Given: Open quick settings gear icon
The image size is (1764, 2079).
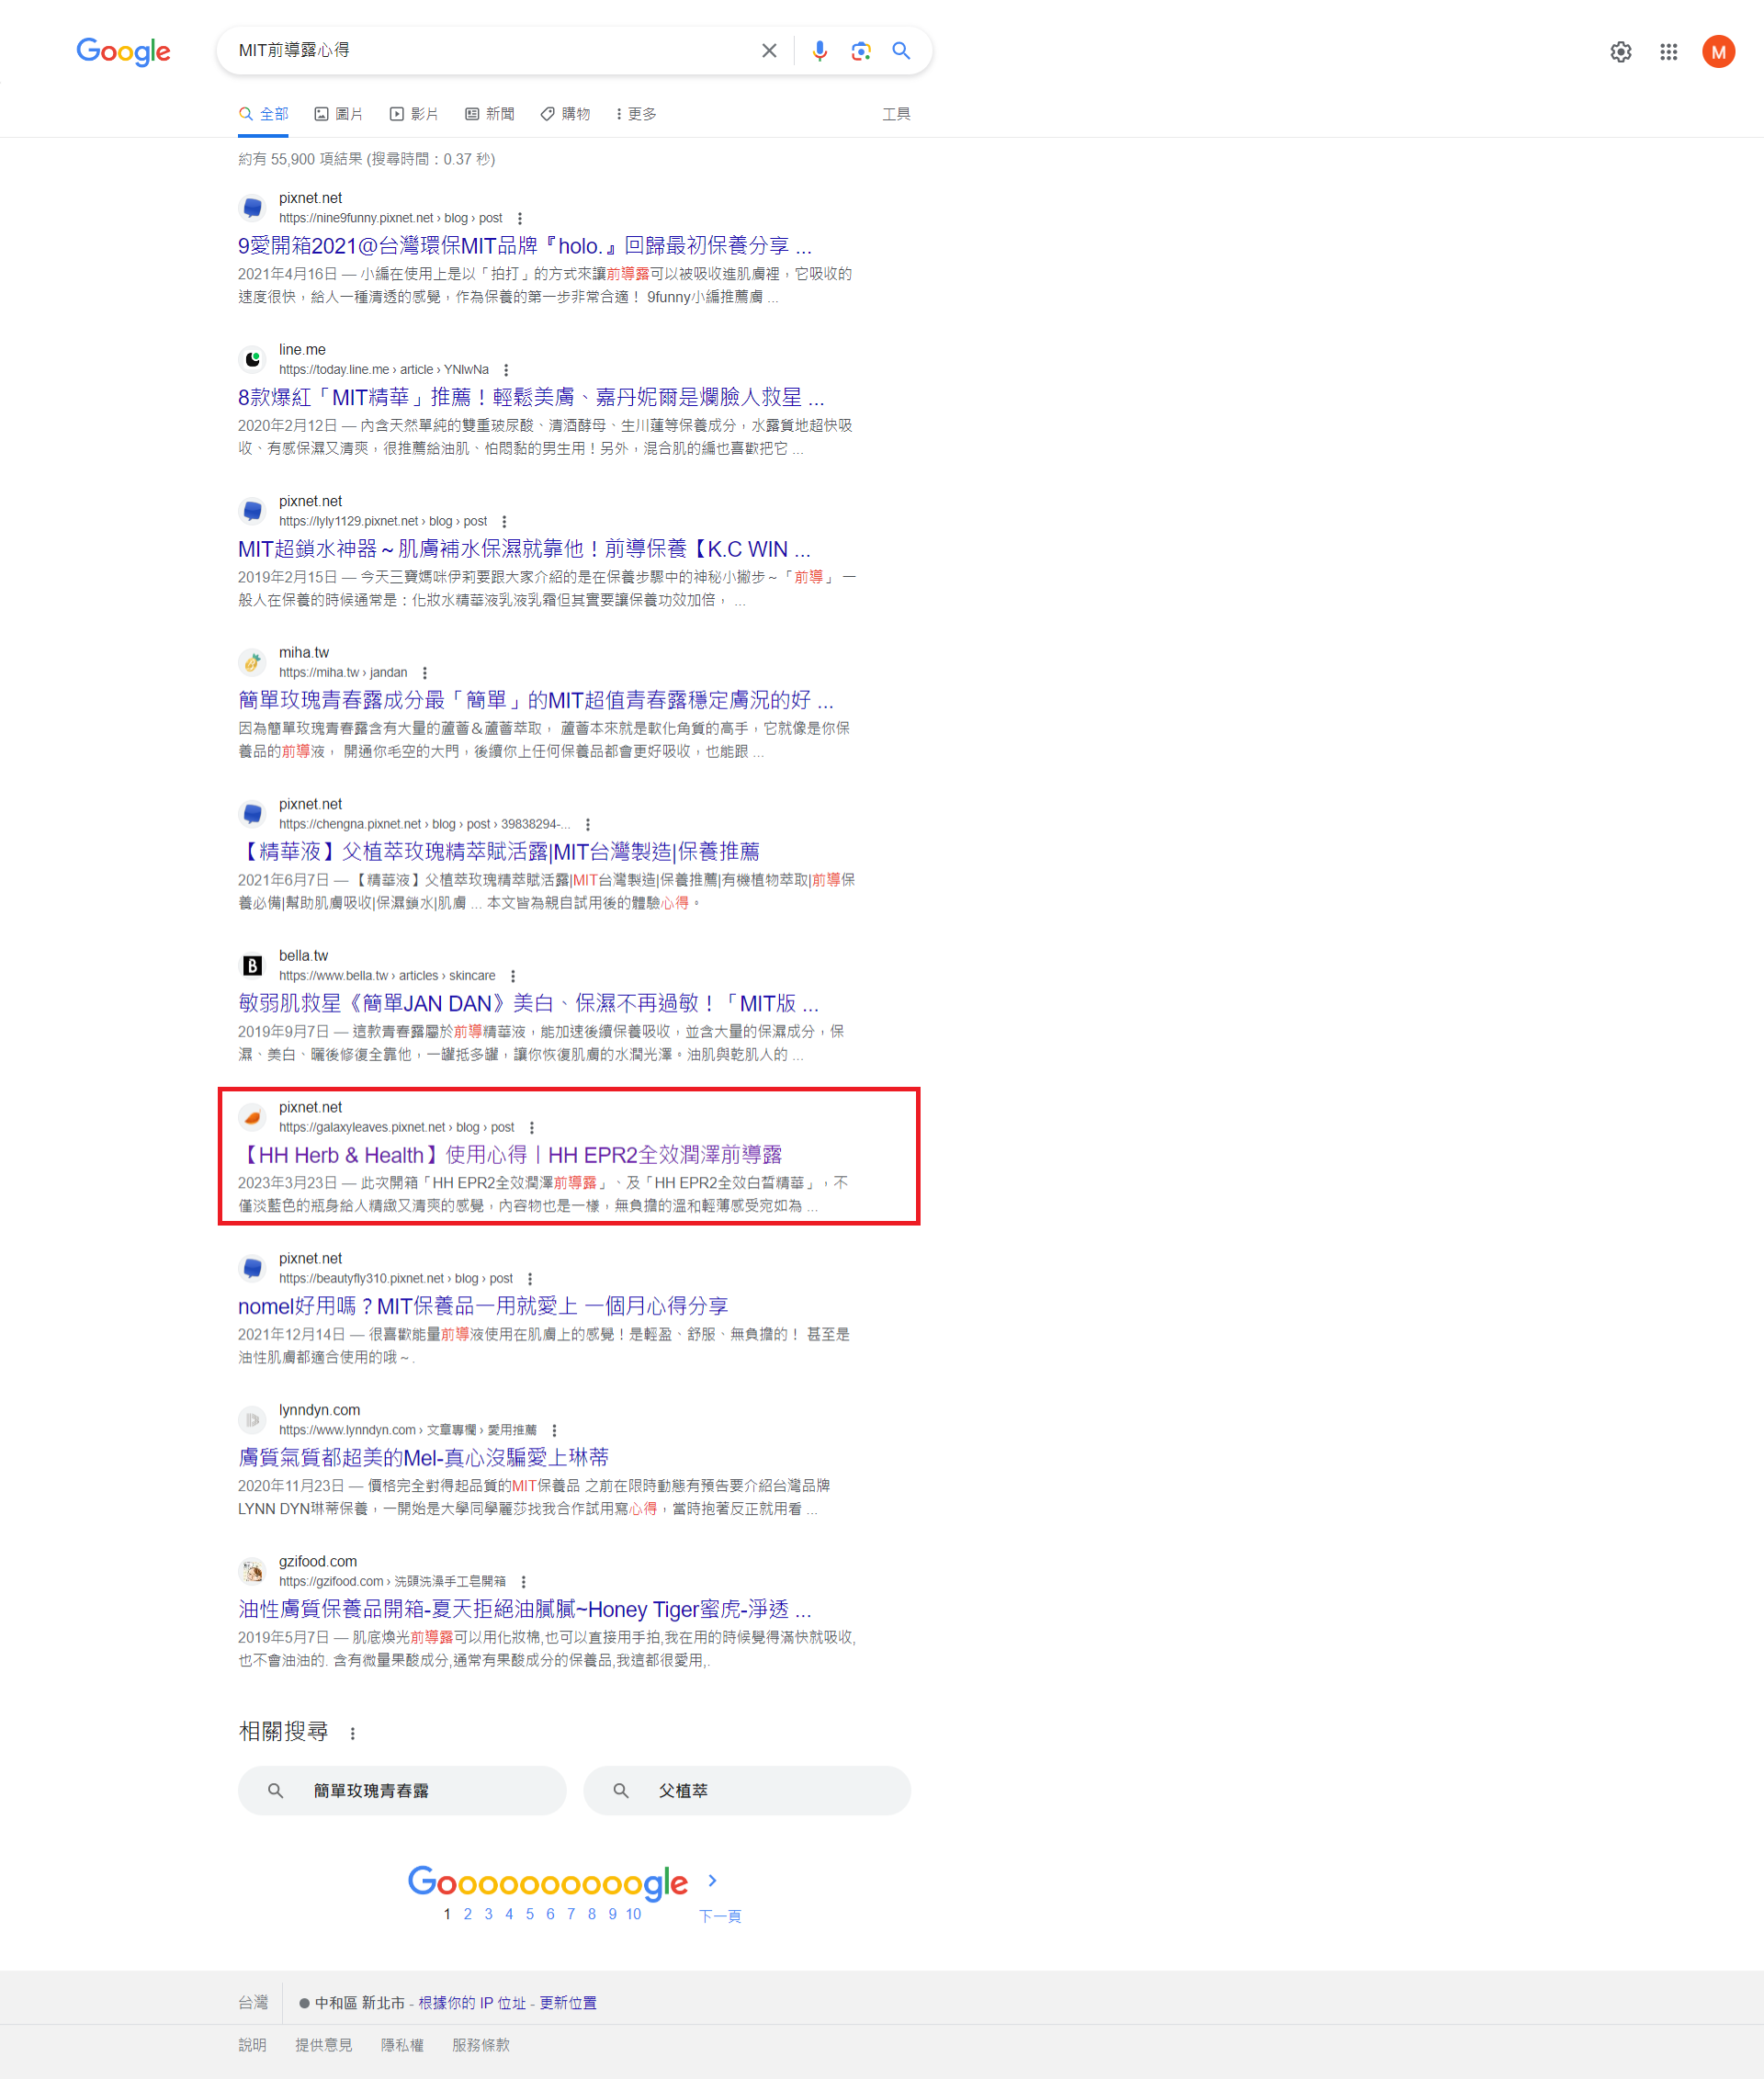Looking at the screenshot, I should pyautogui.click(x=1620, y=52).
